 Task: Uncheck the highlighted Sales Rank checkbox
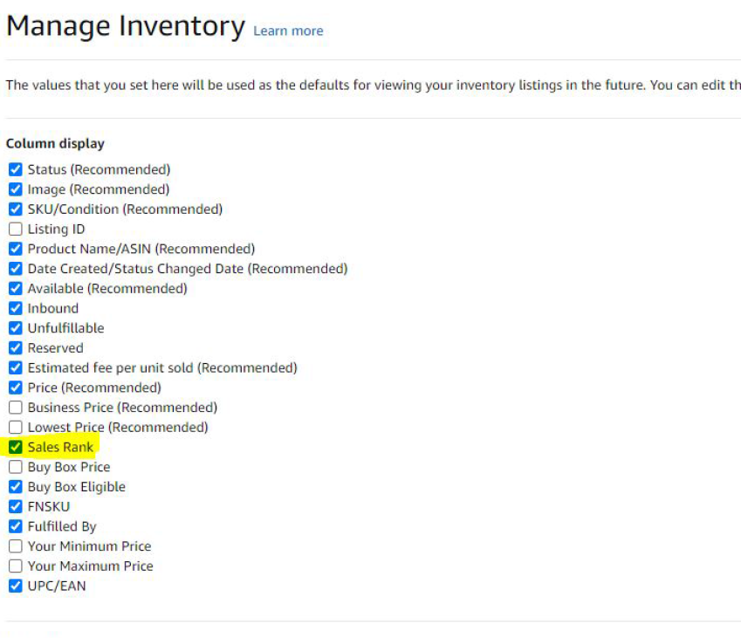15,447
